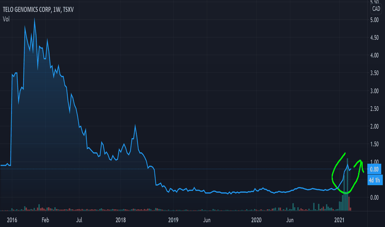Image resolution: width=385 pixels, height=227 pixels.
Task: Click the 4.00 price axis label
Action: tap(374, 55)
